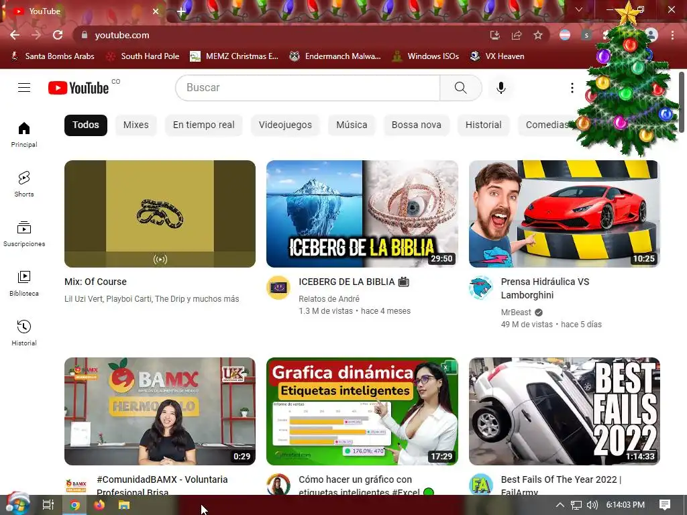Open Relatos de André channel avatar

pos(278,288)
